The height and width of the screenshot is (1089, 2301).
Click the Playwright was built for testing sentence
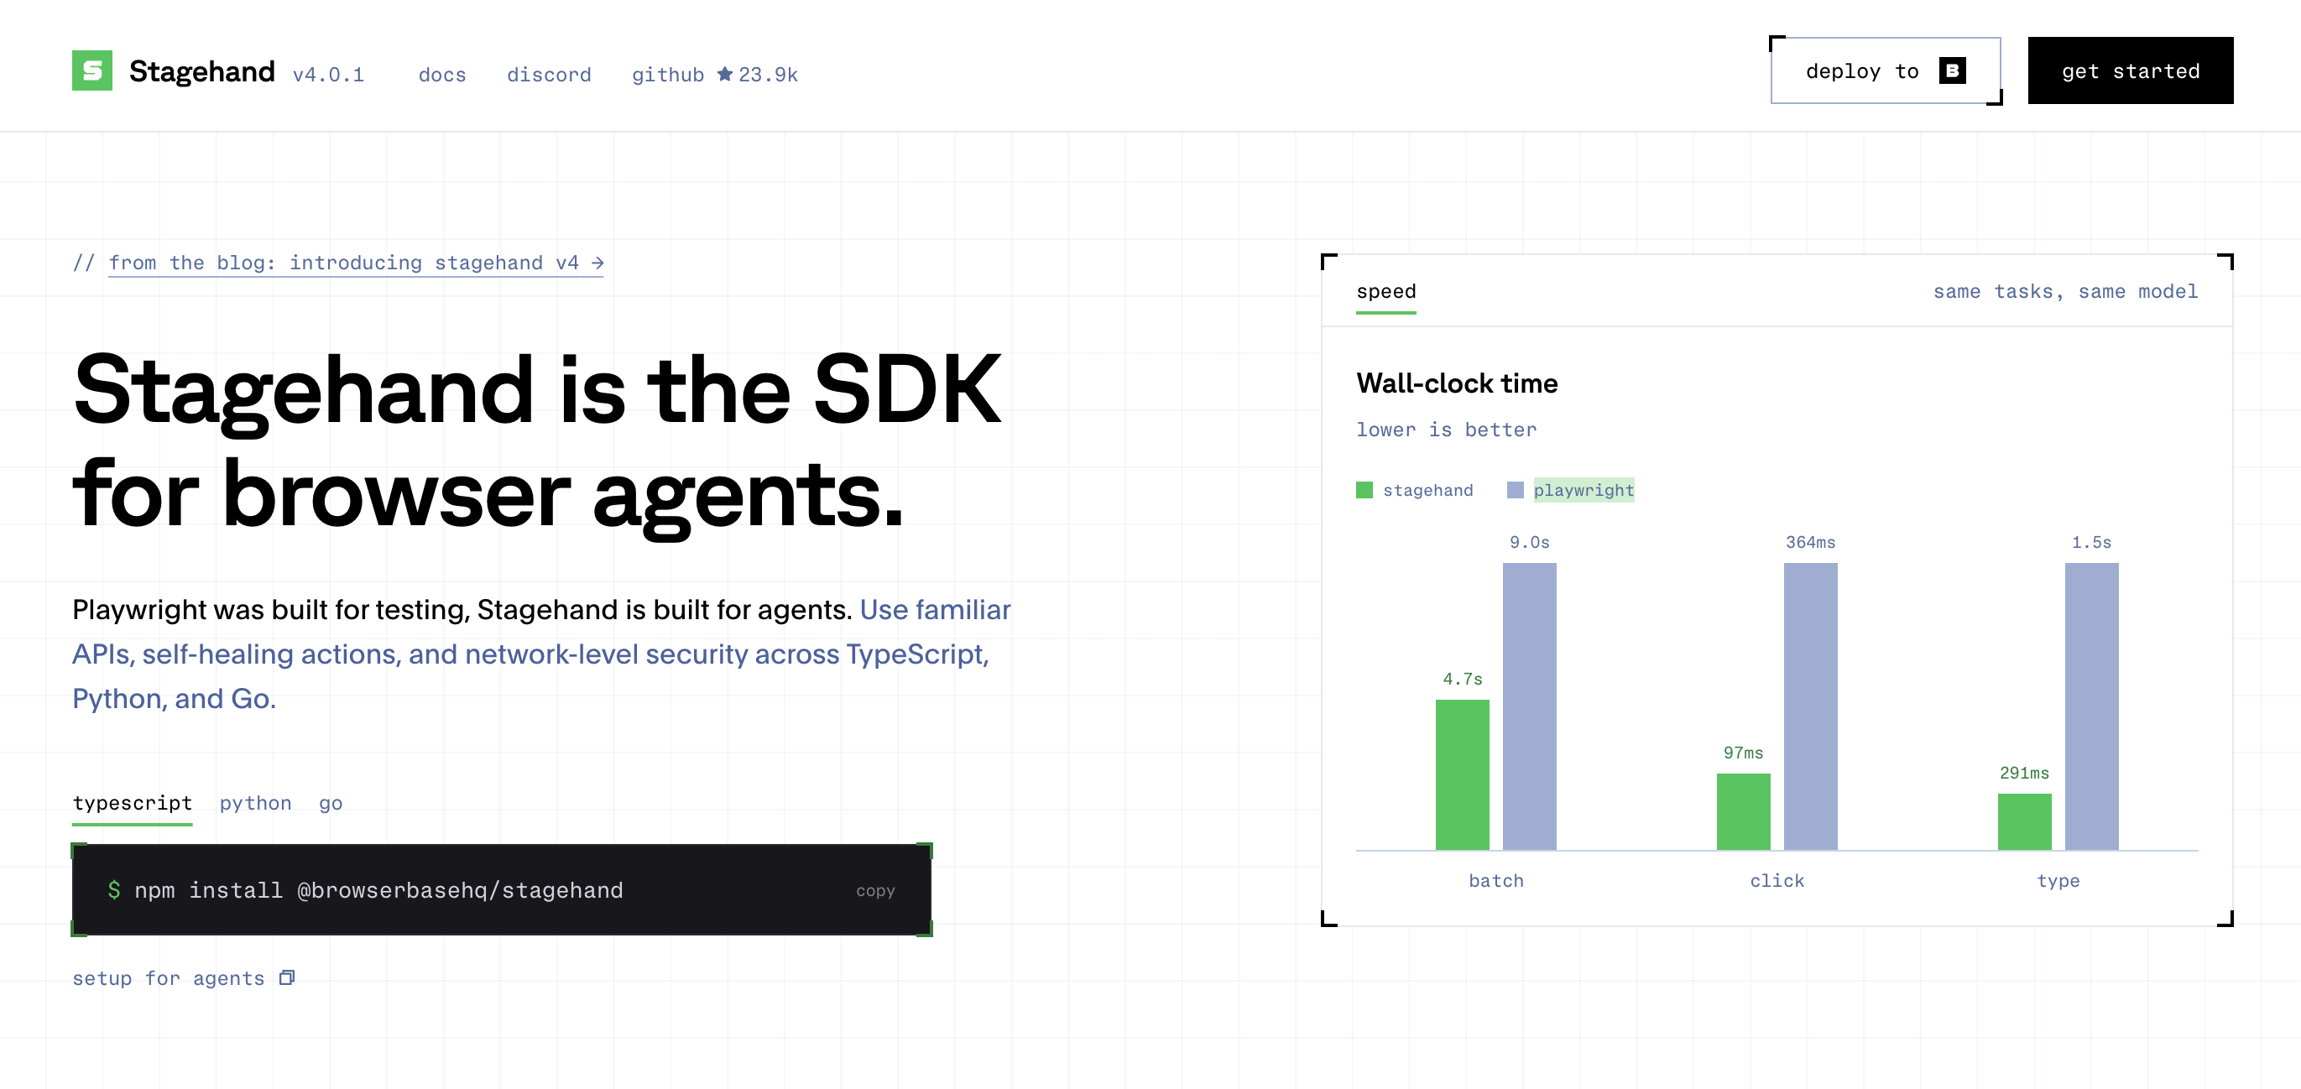pos(462,609)
